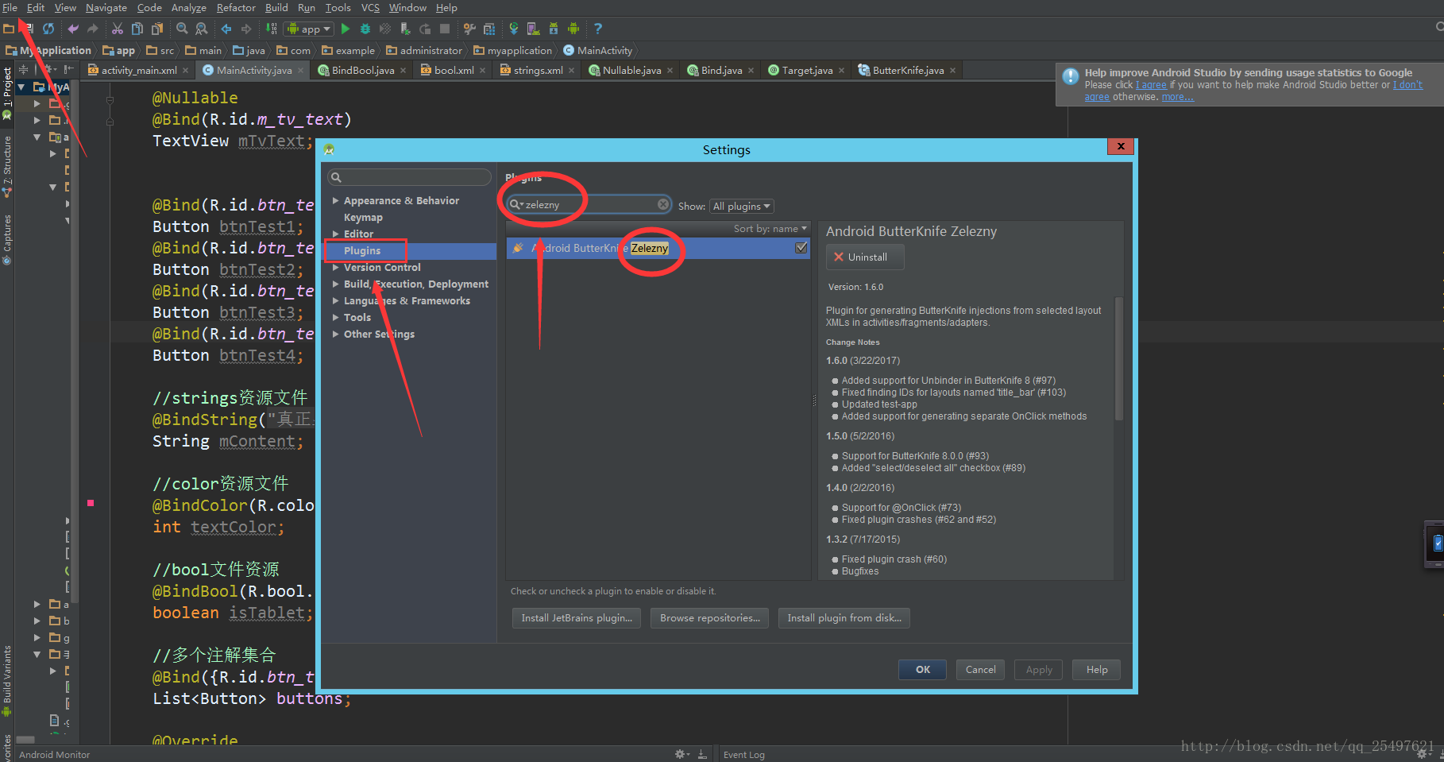Click the pink color gutter swatch
The image size is (1444, 762).
click(91, 503)
